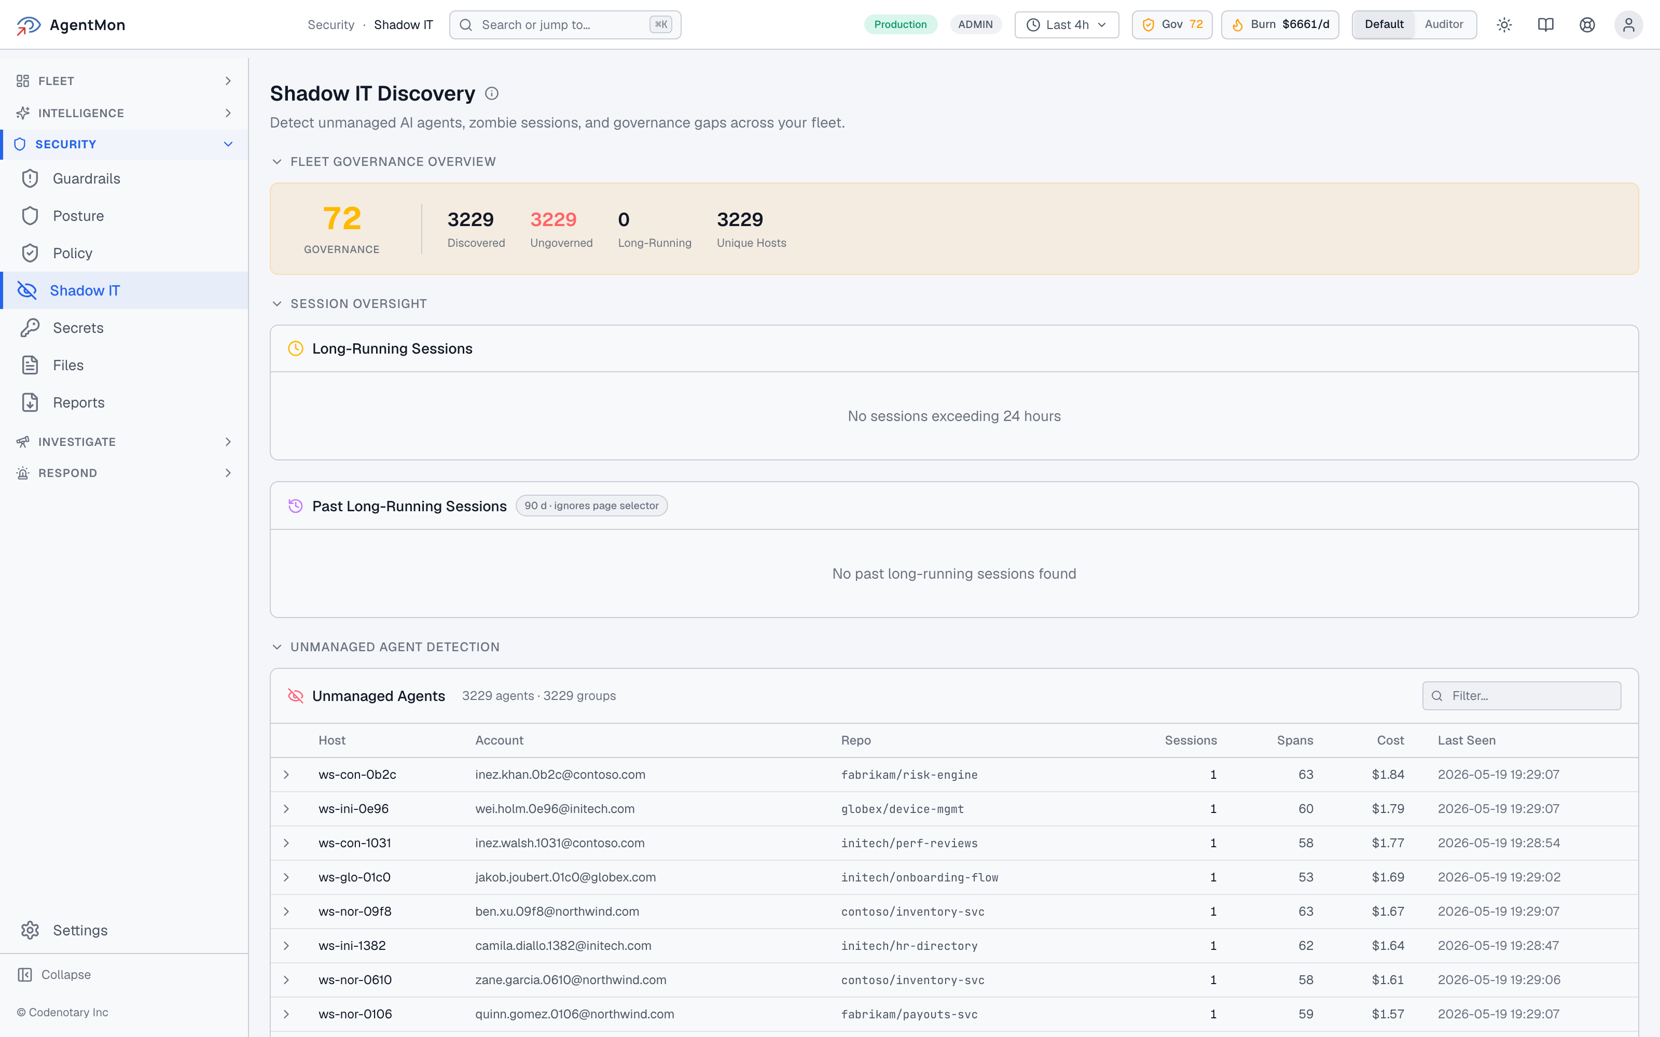Viewport: 1660px width, 1037px height.
Task: Click the Collapse sidebar panel icon
Action: [25, 975]
